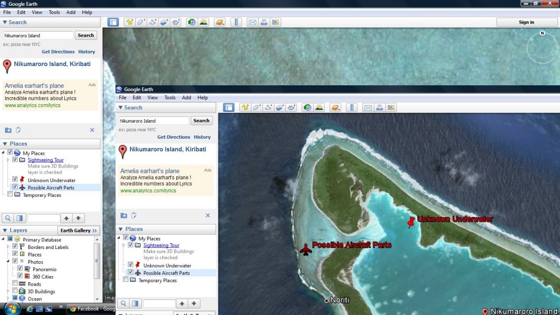Image resolution: width=560 pixels, height=315 pixels.
Task: Add polygon tool in back window toolbar
Action: (141, 22)
